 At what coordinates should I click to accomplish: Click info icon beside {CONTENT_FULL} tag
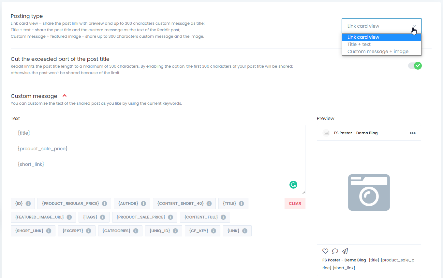click(223, 217)
